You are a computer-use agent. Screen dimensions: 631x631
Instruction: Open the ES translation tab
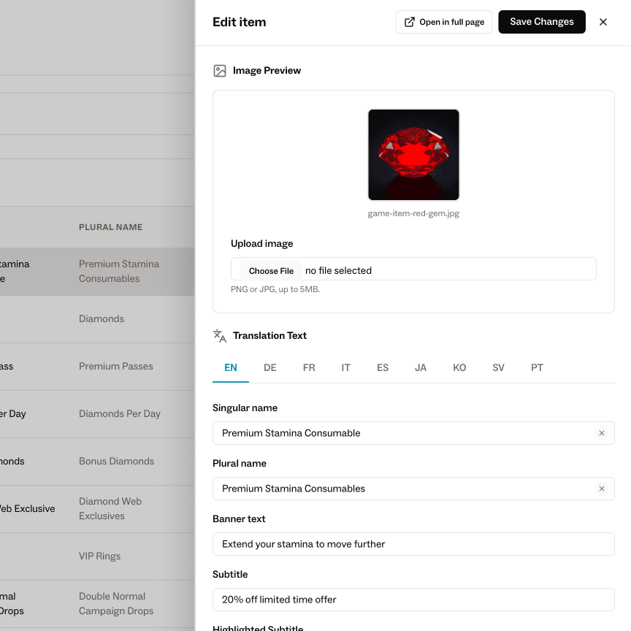click(x=383, y=368)
